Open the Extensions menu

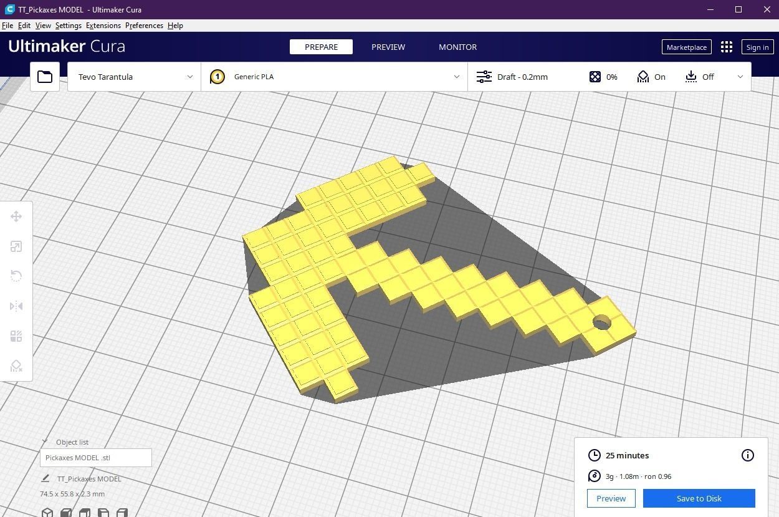pyautogui.click(x=103, y=26)
